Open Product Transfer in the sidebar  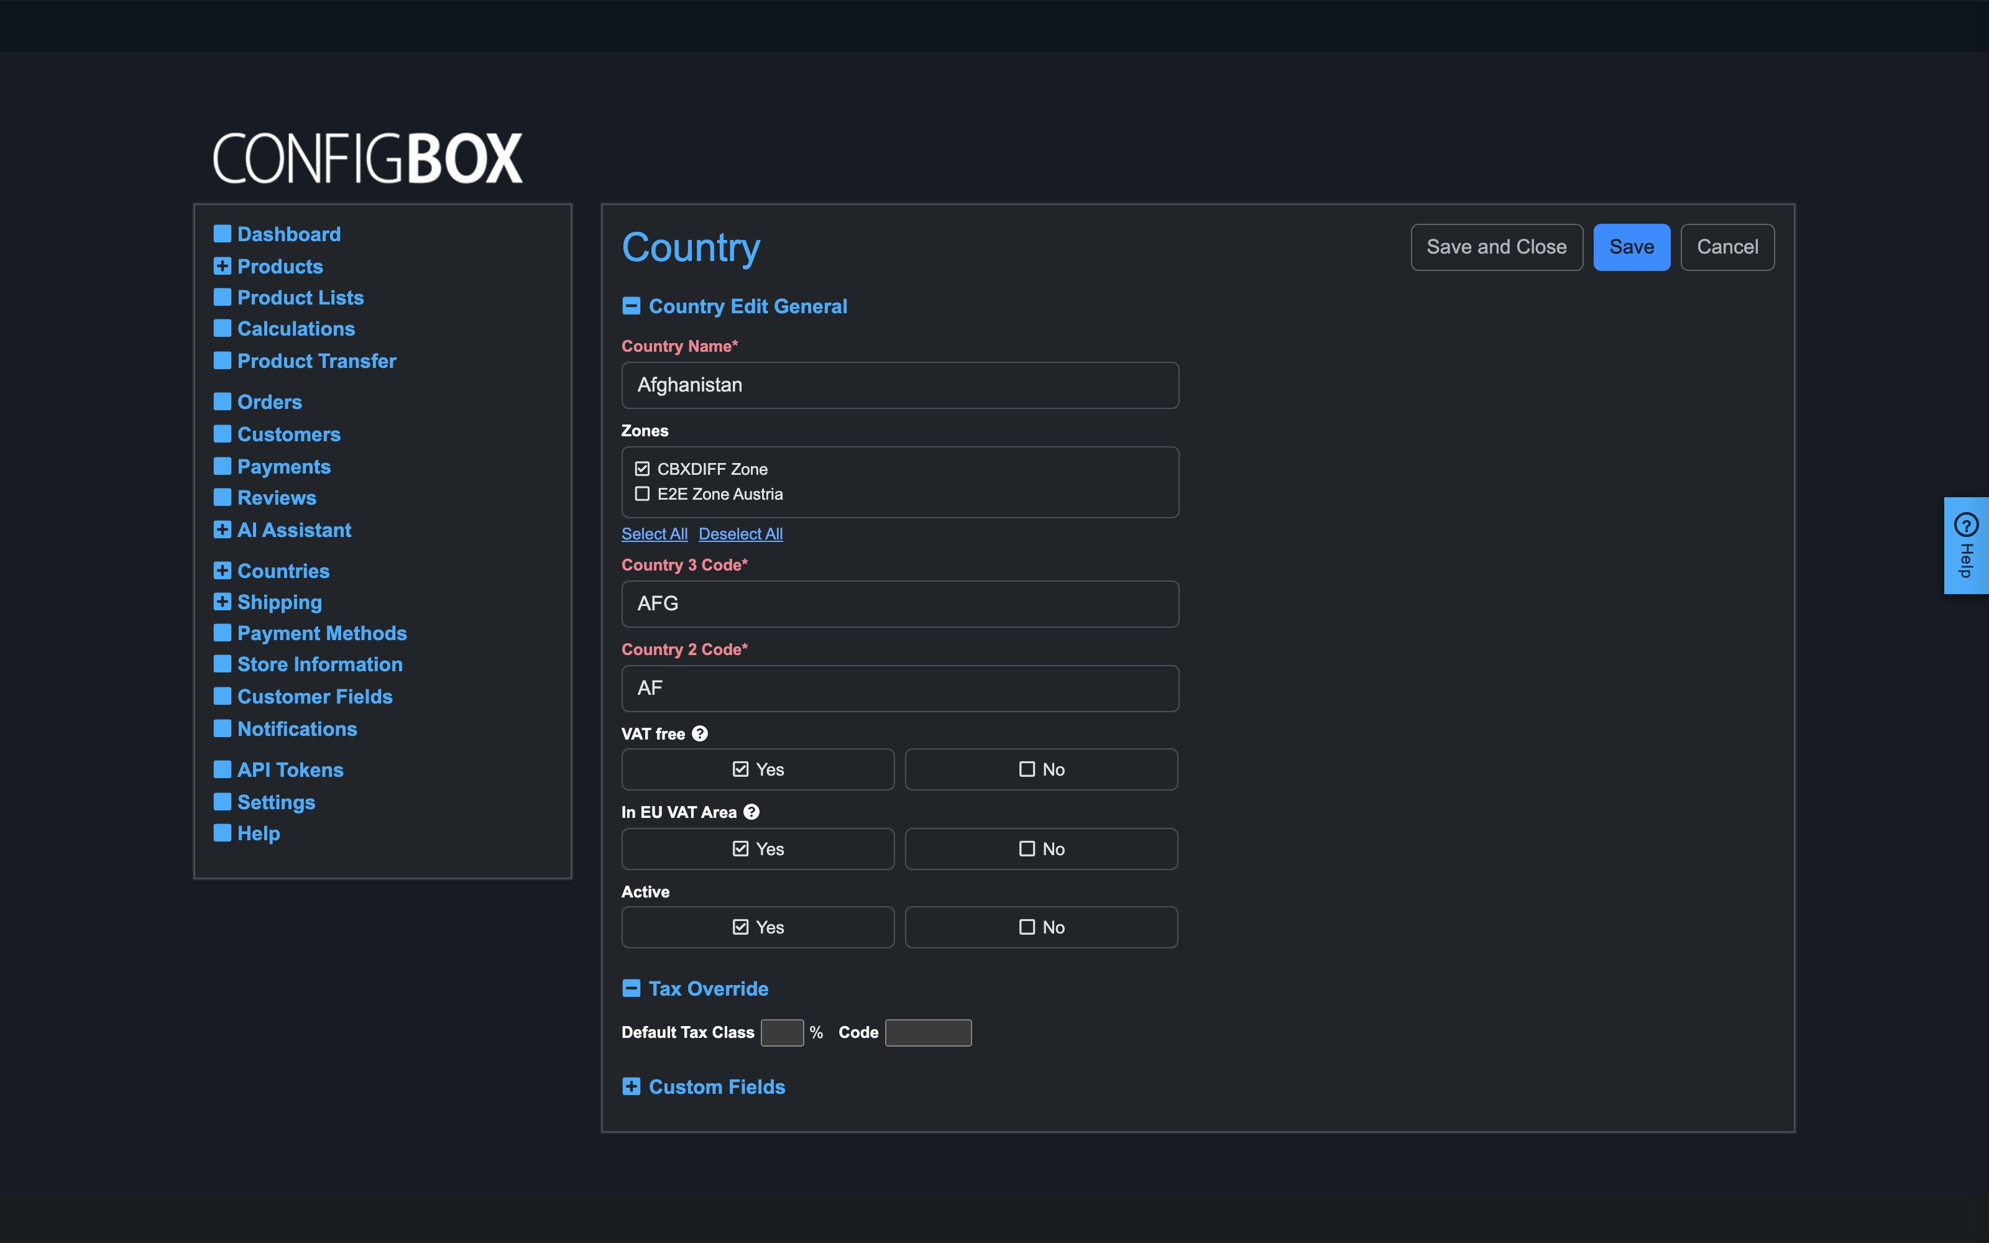tap(316, 361)
